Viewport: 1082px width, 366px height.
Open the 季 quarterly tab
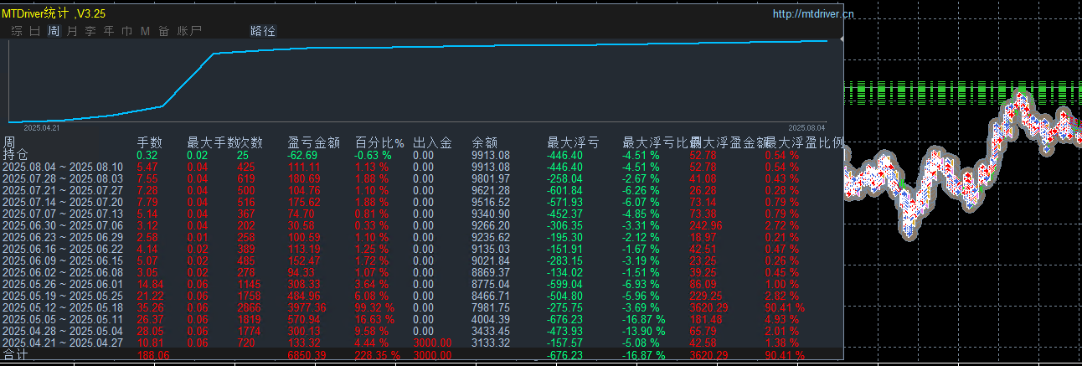pos(90,31)
